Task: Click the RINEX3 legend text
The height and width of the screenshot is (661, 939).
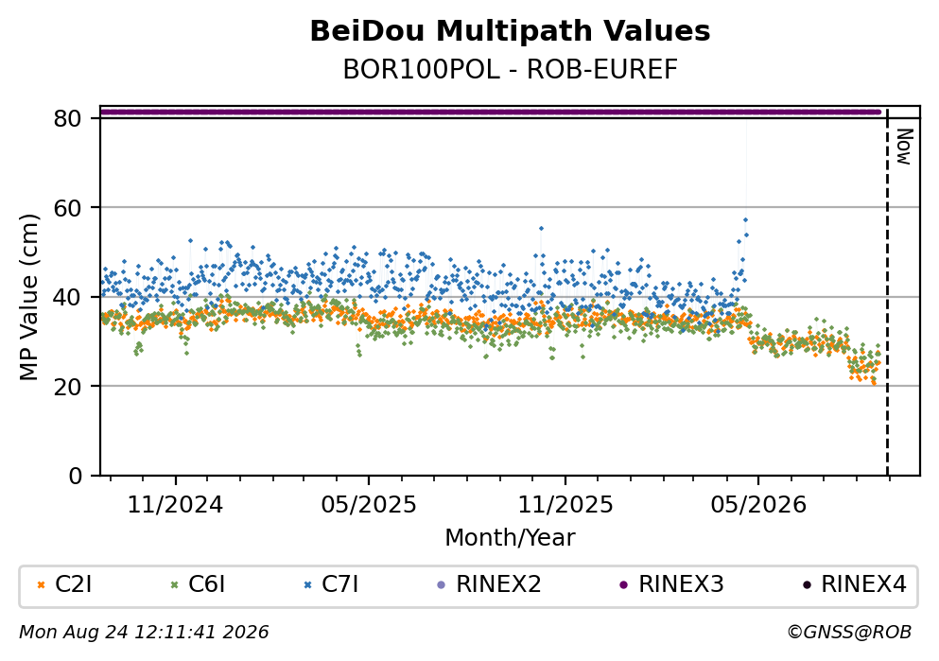Action: pos(681,584)
